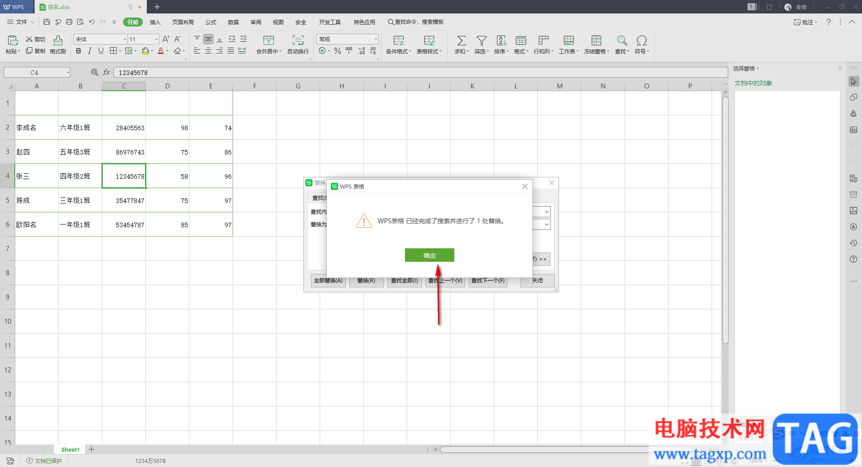Click the 求和 sigma icon
The image size is (862, 467).
pyautogui.click(x=461, y=40)
